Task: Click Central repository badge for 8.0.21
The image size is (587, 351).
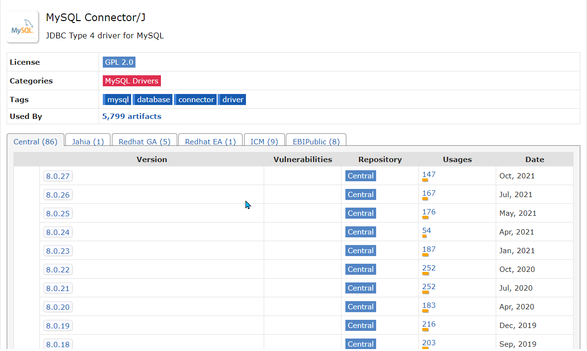Action: tap(361, 288)
